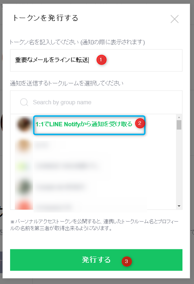Click the list scrollbar down arrow
Screen dimensions: 194x284
[179, 206]
